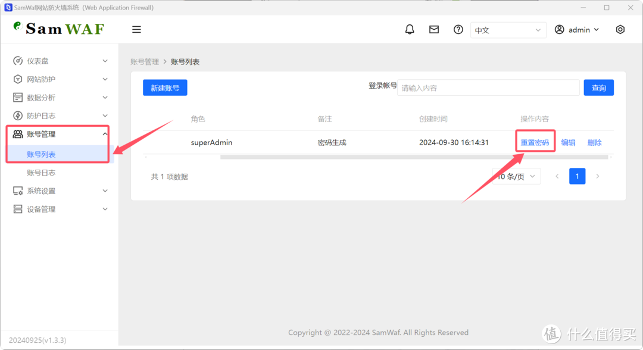This screenshot has height=350, width=643.
Task: Click 重置密码 for the superAdmin account
Action: click(x=535, y=142)
